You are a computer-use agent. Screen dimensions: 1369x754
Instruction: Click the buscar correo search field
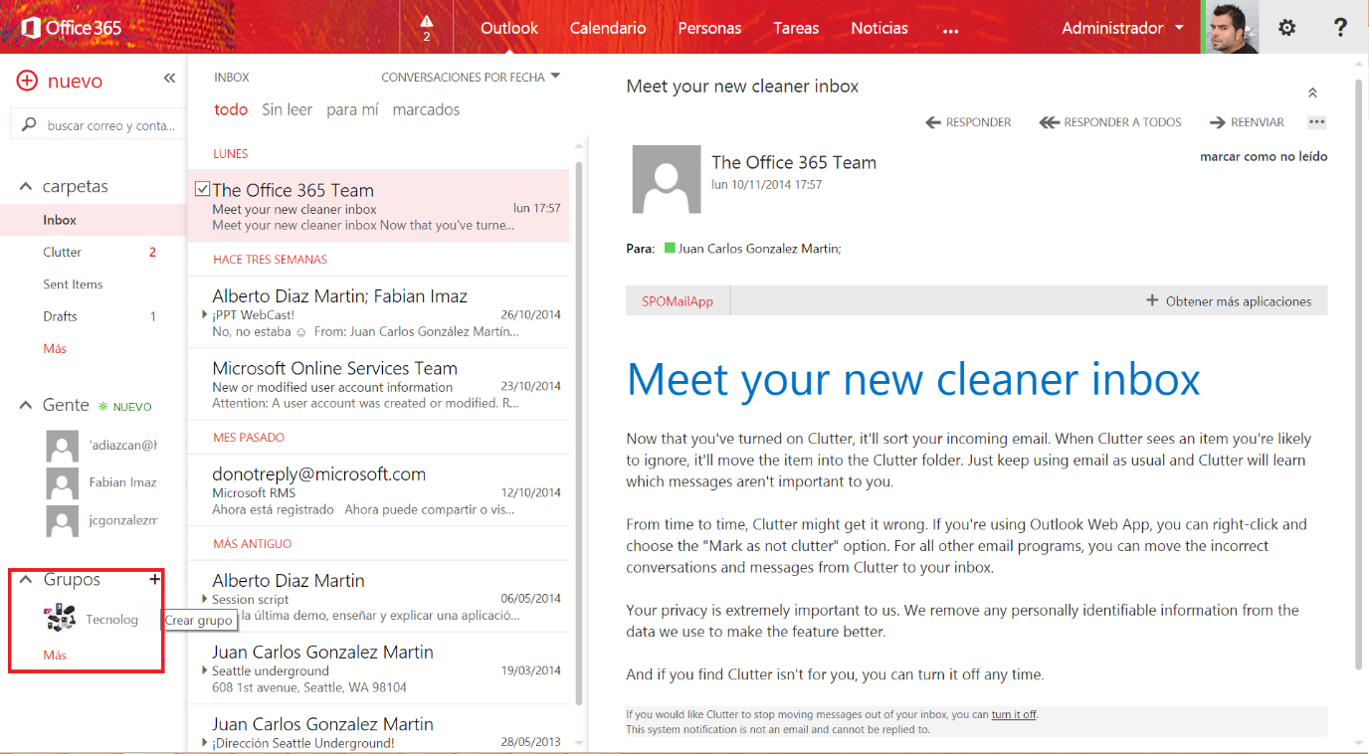(99, 123)
